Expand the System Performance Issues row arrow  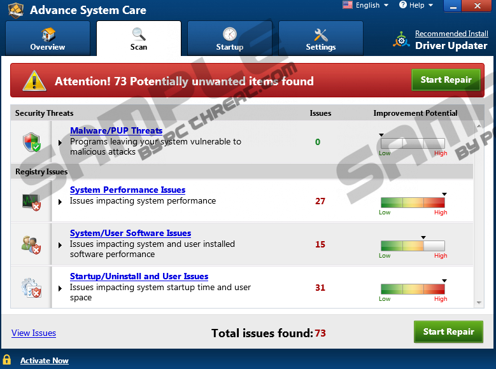[x=60, y=202]
